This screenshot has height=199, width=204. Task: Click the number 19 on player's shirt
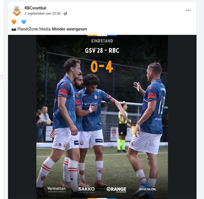(x=161, y=105)
